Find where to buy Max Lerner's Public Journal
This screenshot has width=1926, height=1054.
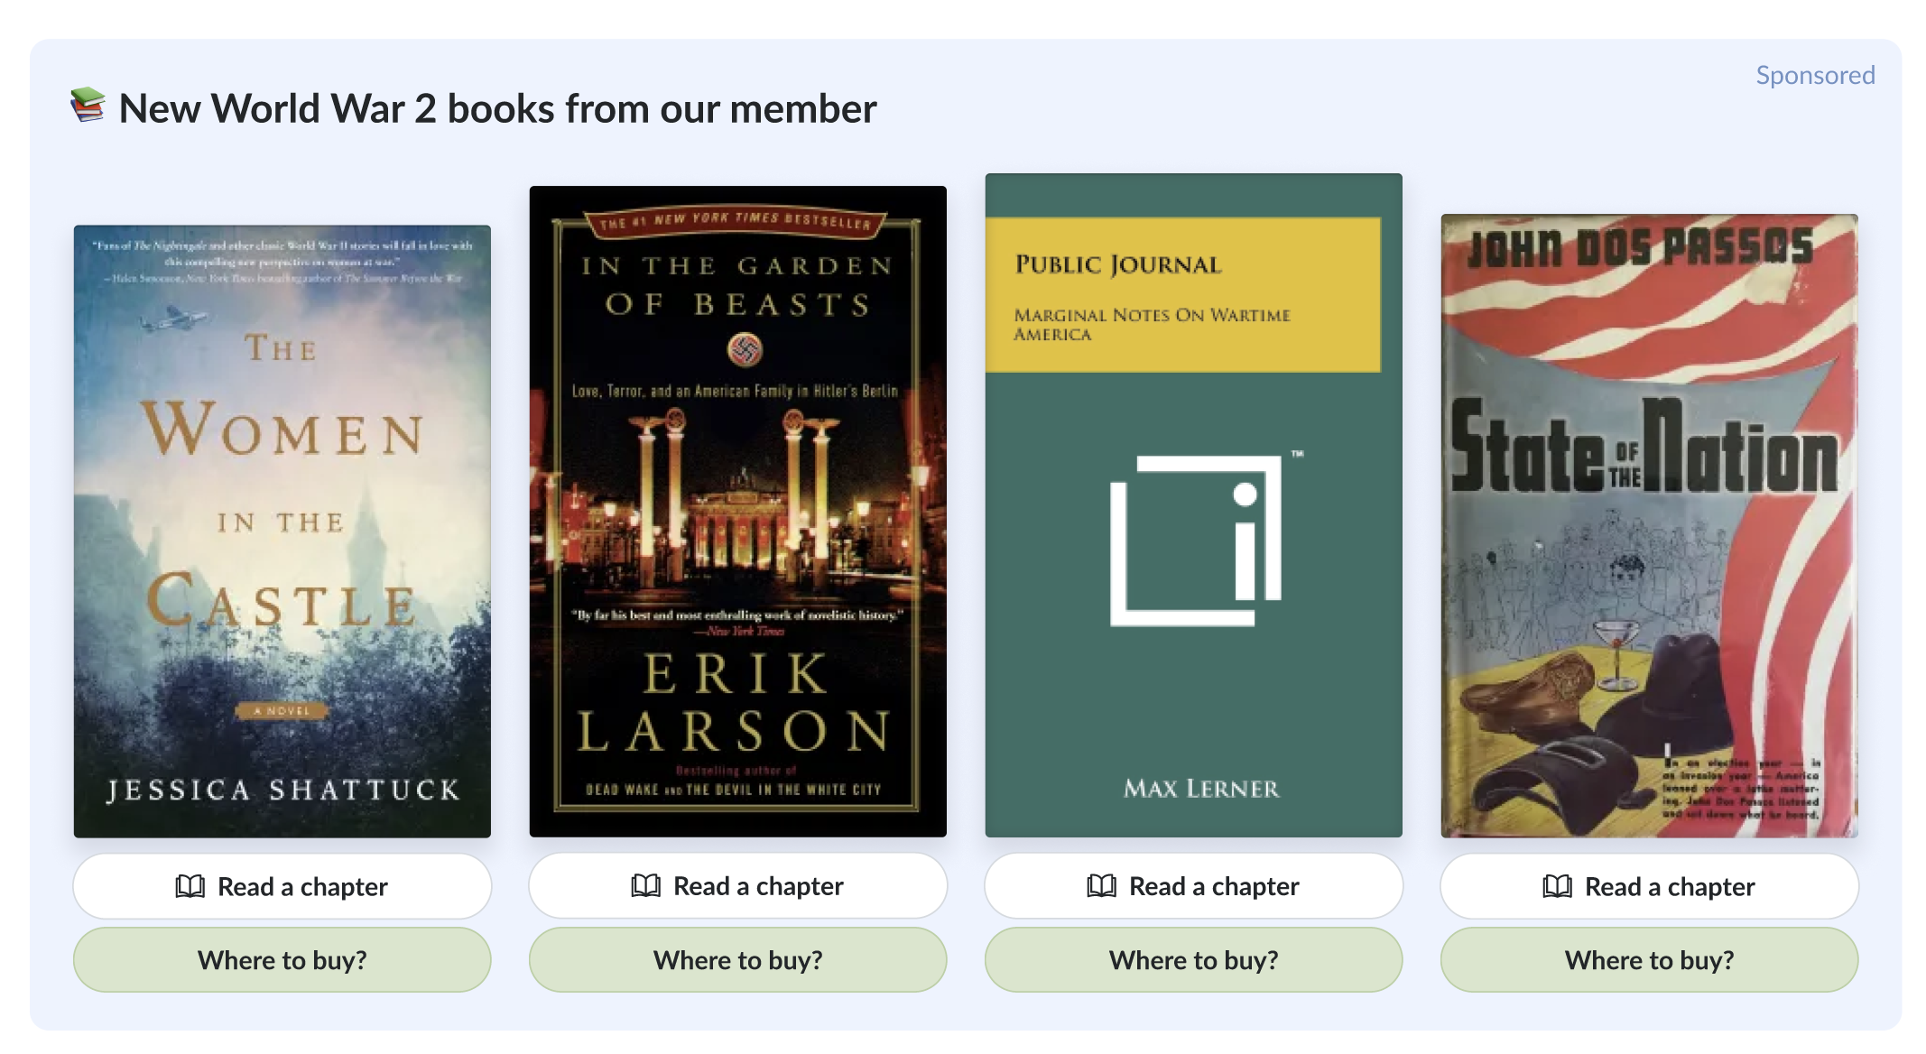[x=1194, y=959]
